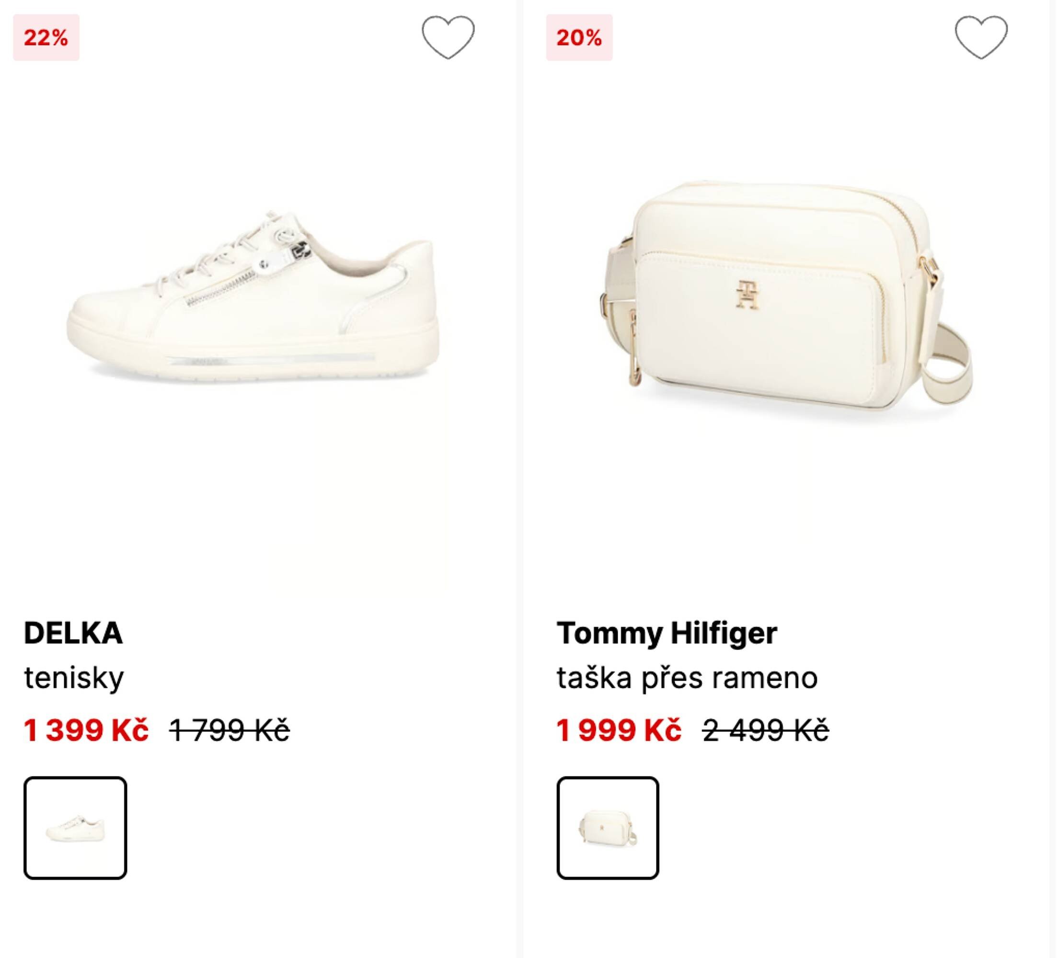Image resolution: width=1058 pixels, height=958 pixels.
Task: Click the sale price 1 399 Kč
Action: pyautogui.click(x=86, y=730)
